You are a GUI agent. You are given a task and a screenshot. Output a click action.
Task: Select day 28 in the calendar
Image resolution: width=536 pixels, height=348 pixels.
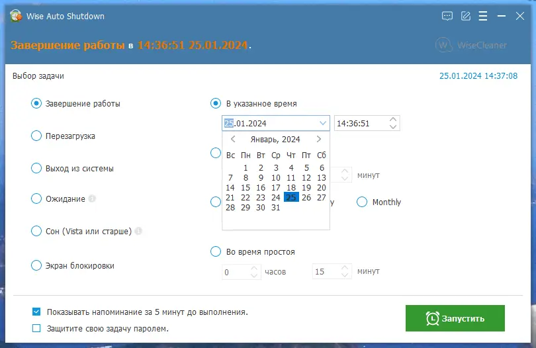pyautogui.click(x=230, y=208)
